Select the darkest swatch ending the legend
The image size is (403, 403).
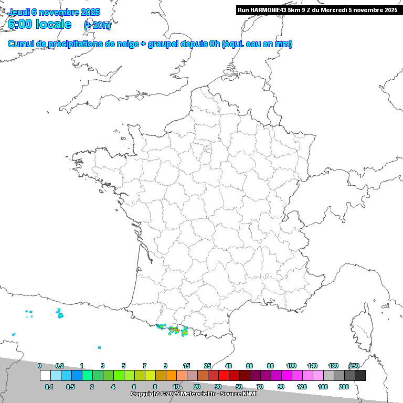click(x=360, y=375)
